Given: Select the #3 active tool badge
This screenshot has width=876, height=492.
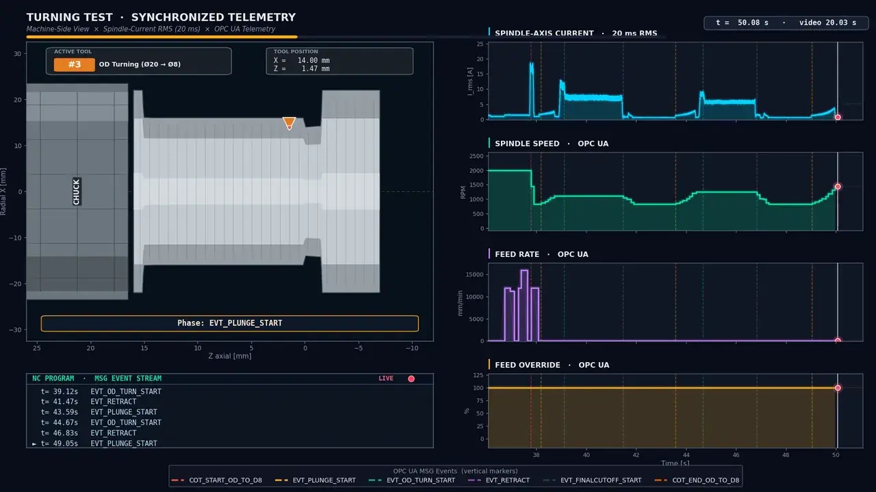Looking at the screenshot, I should [x=75, y=64].
